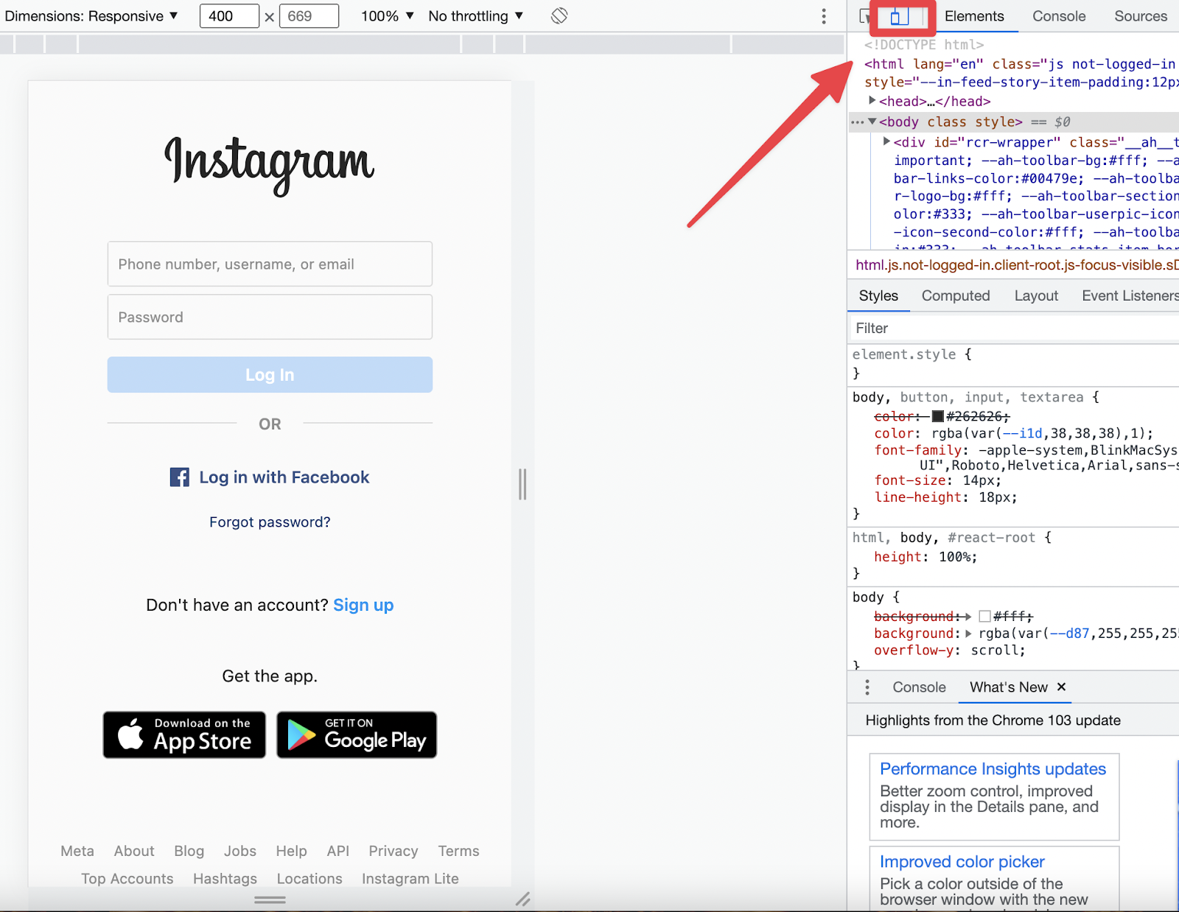Click the Facebook logo icon
1179x912 pixels.
179,477
